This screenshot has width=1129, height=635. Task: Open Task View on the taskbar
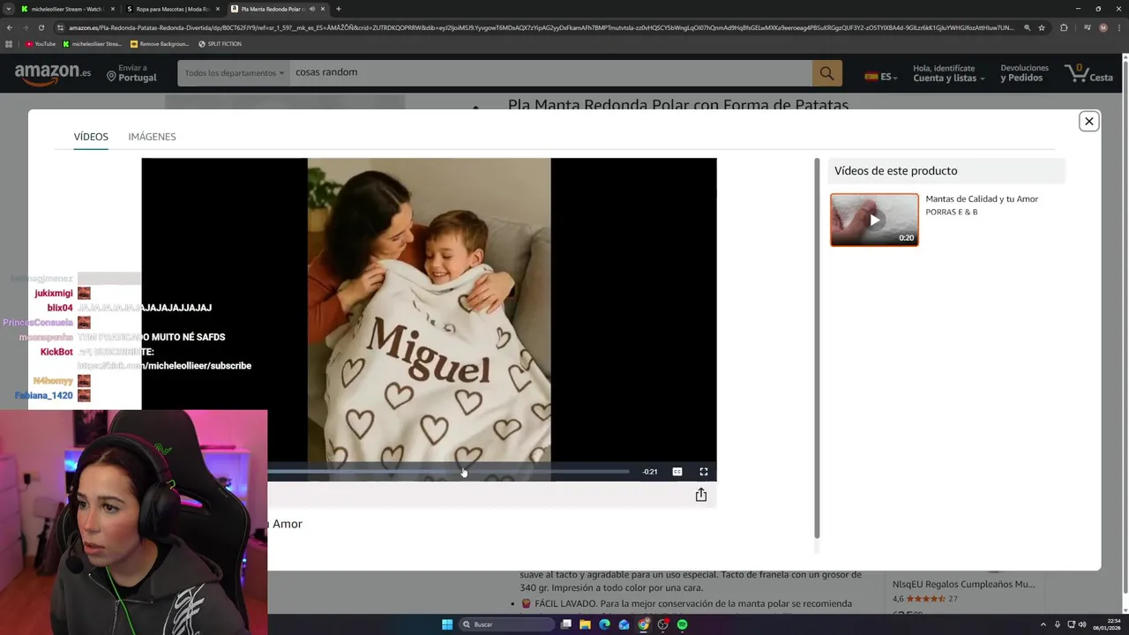click(566, 624)
